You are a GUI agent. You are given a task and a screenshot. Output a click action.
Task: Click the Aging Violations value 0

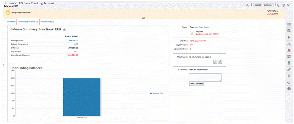[190, 49]
